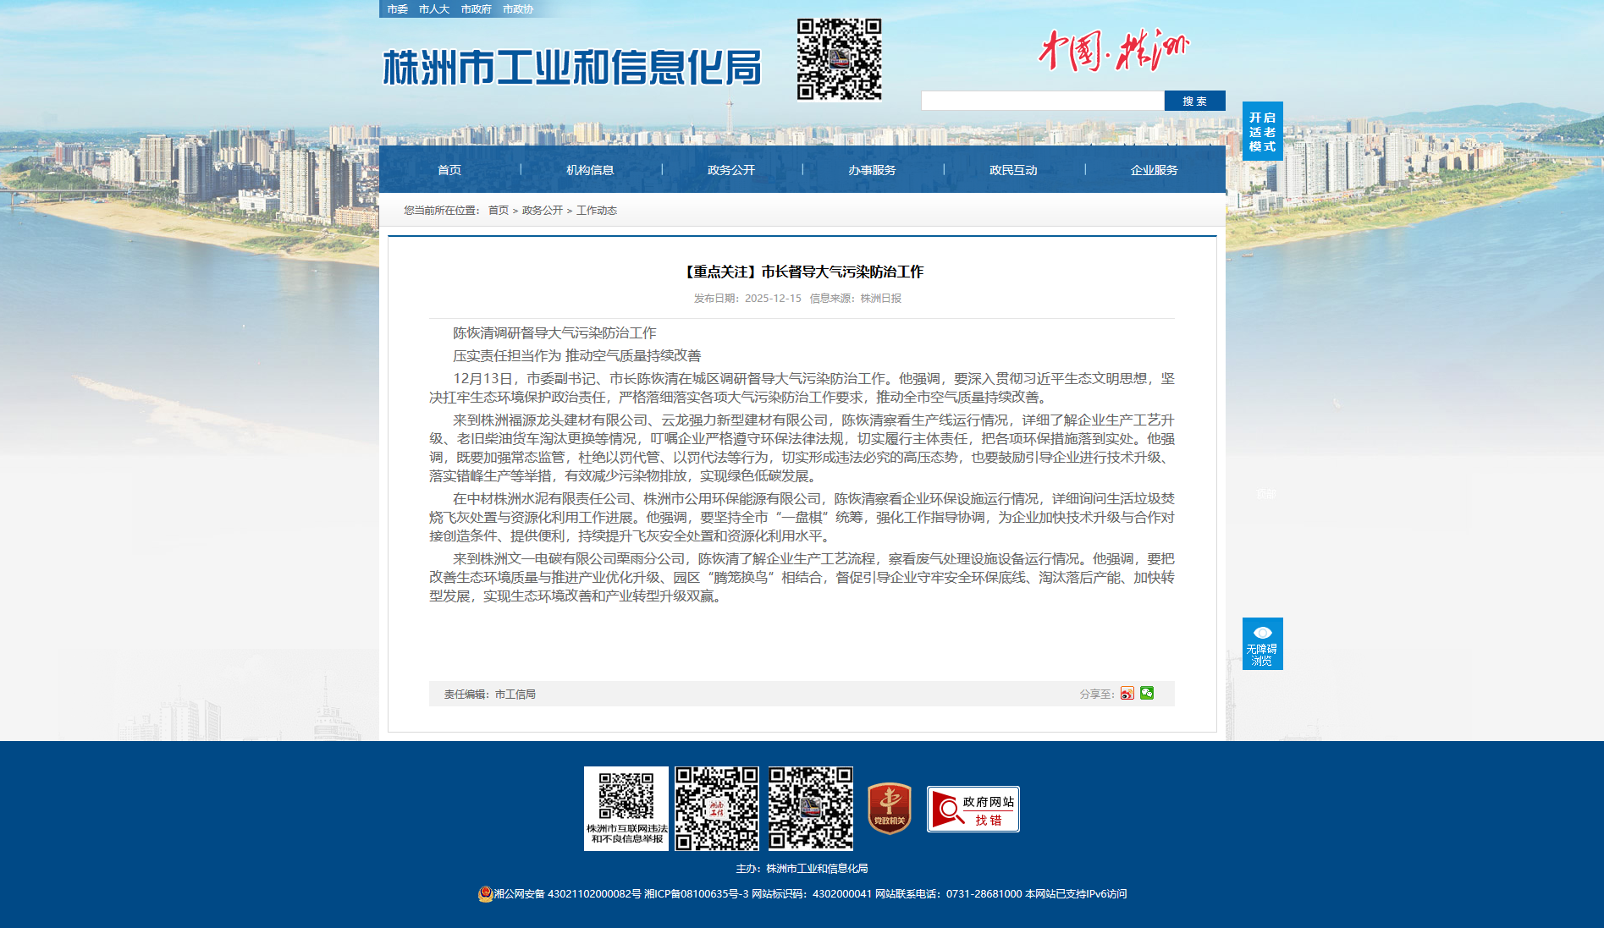
Task: Open the 机构信息 navigation menu
Action: 590,170
